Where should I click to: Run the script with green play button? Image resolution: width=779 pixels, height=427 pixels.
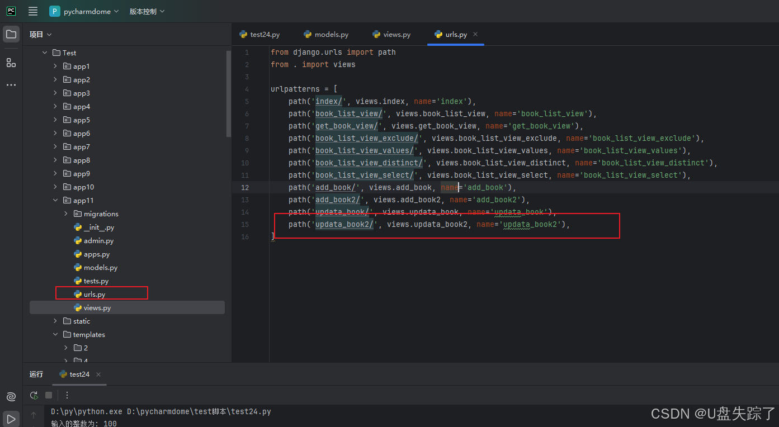(x=11, y=418)
